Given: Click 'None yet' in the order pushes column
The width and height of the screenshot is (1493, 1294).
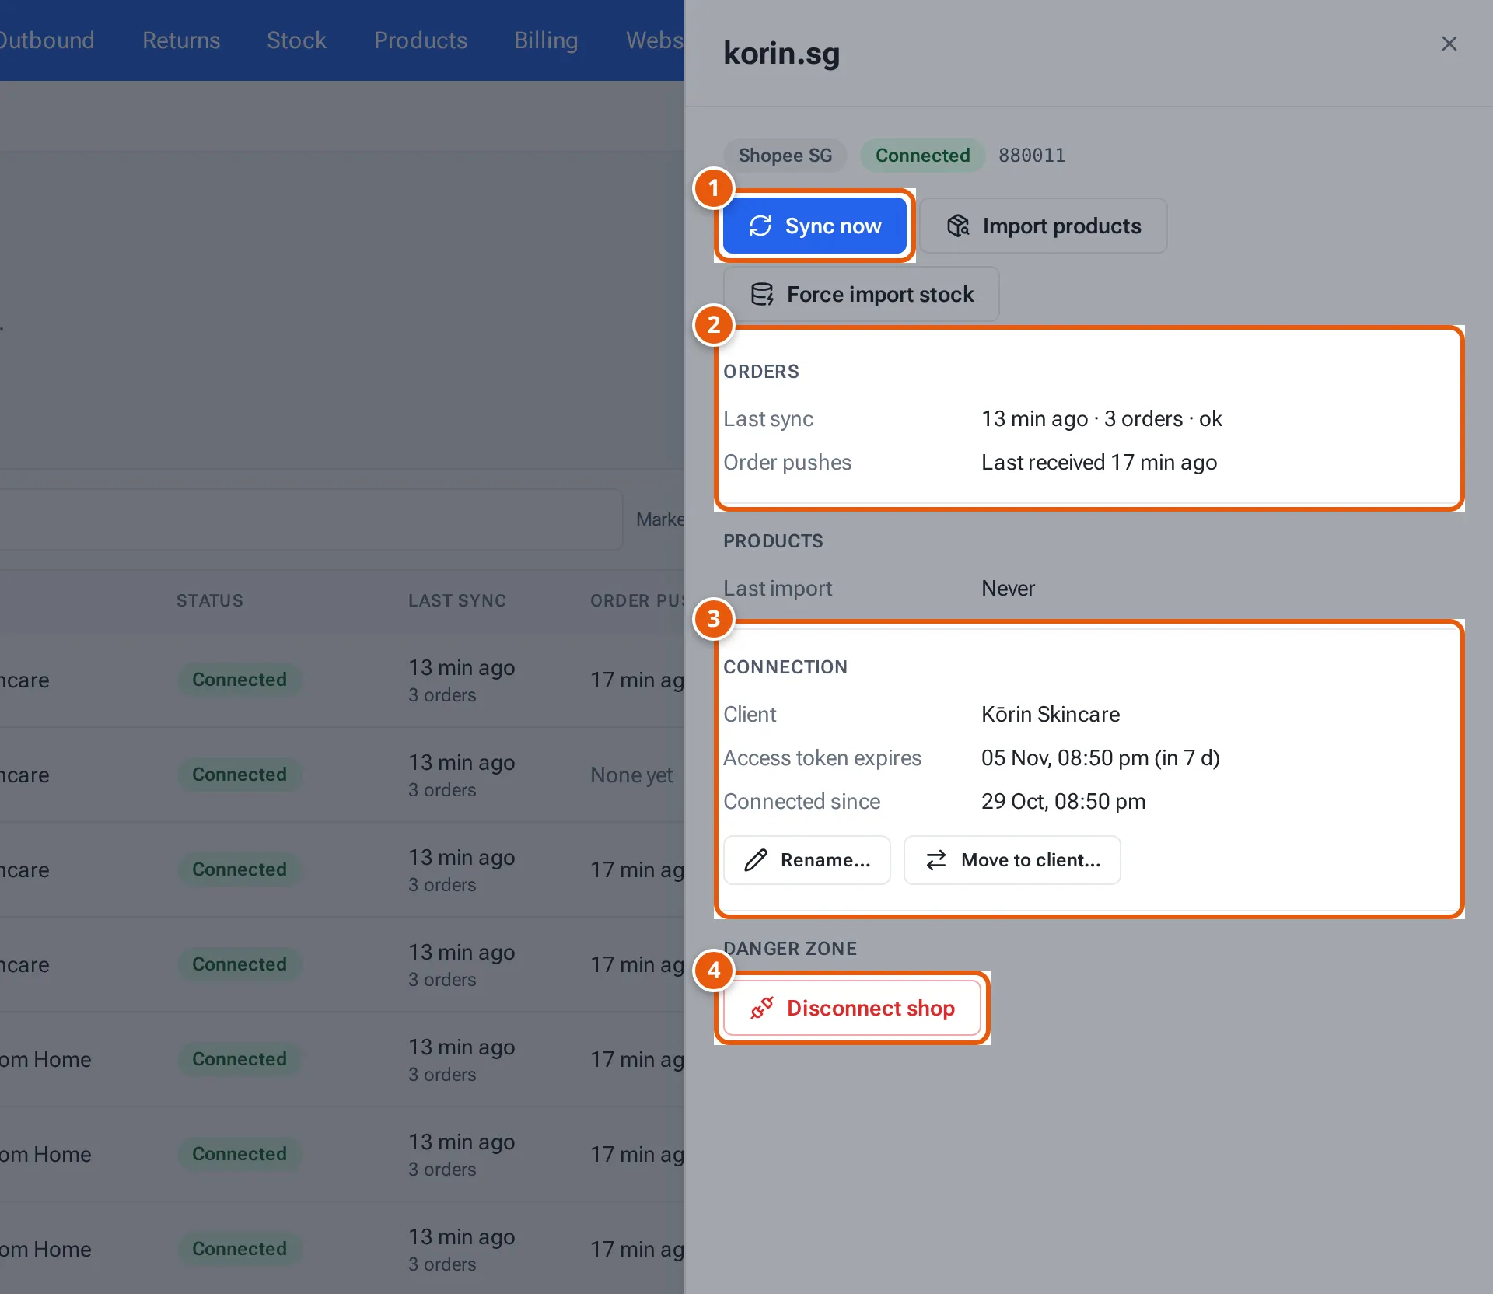Looking at the screenshot, I should (631, 775).
